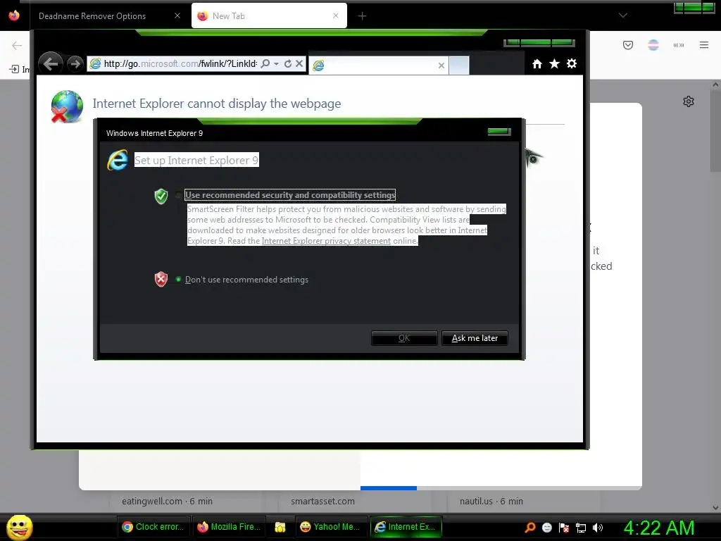
Task: Select the blank Internet Explorer tab
Action: 378,66
